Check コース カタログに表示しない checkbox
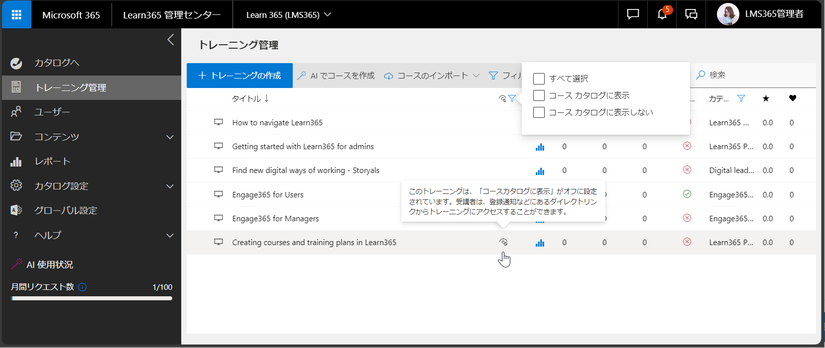This screenshot has width=825, height=348. point(539,112)
